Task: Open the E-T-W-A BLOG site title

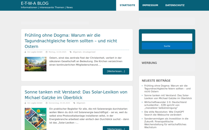Action: click(x=34, y=3)
